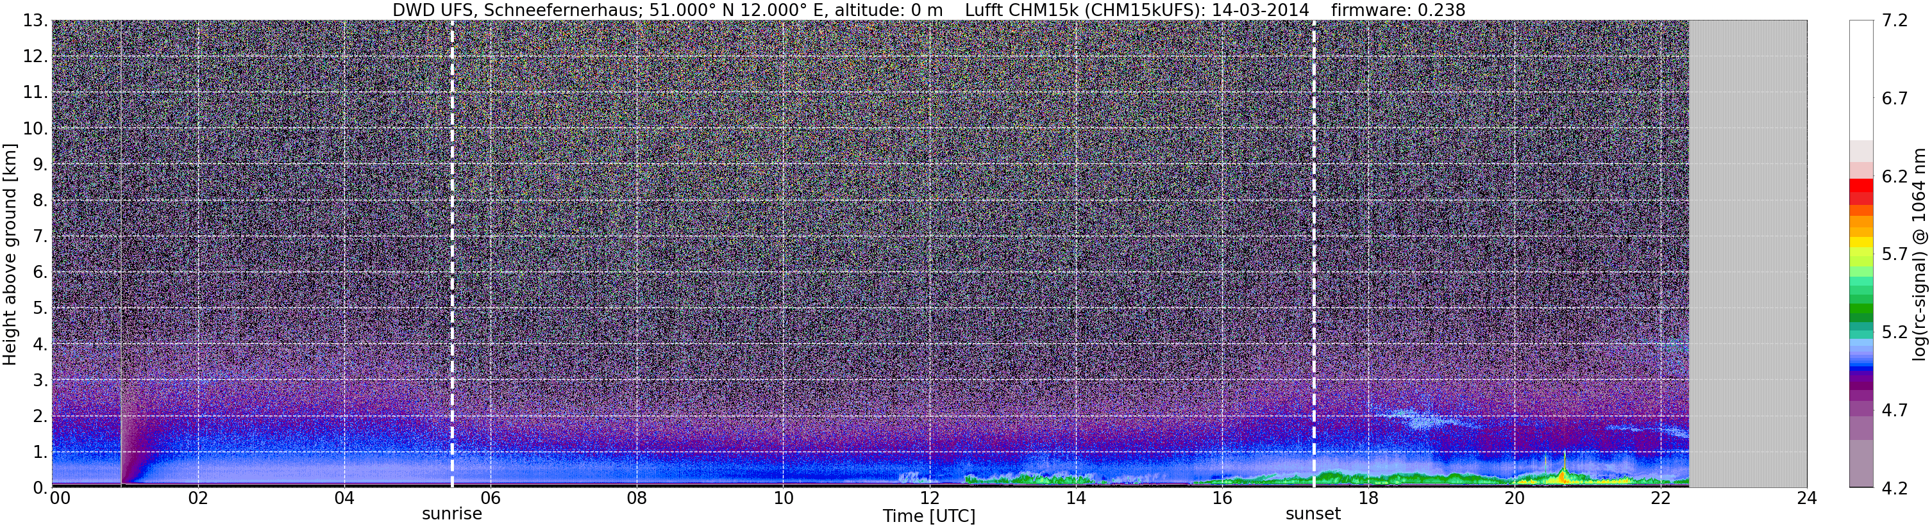Select the 'Height above ground [km]' axis label
The height and width of the screenshot is (529, 1932).
pos(10,254)
